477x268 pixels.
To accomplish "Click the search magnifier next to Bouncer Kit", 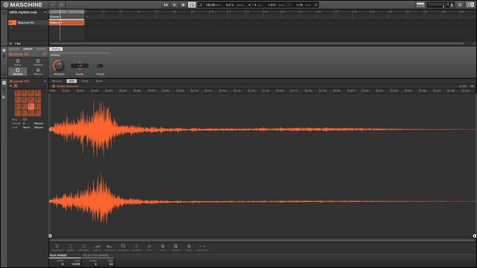I will (x=44, y=54).
